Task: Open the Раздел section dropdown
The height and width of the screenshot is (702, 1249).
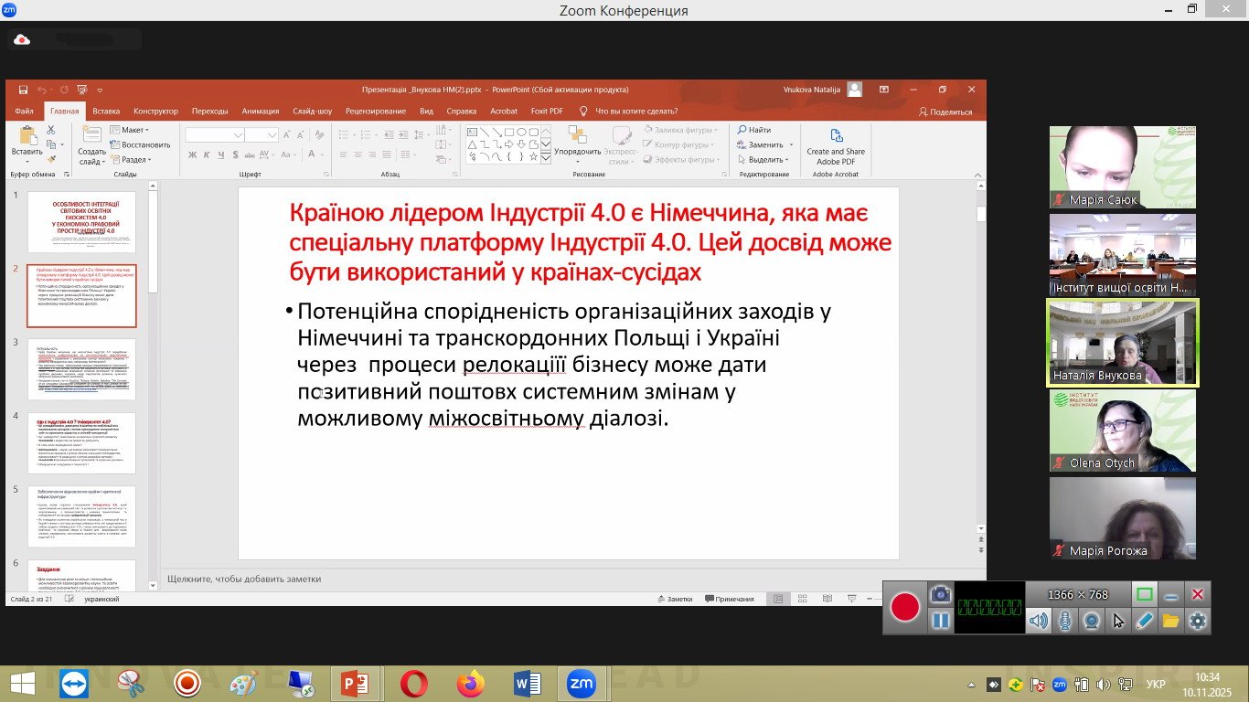Action: pos(134,160)
